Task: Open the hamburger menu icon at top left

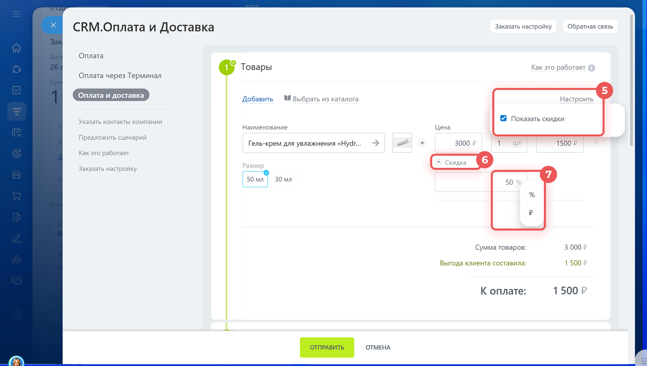Action: coord(16,14)
